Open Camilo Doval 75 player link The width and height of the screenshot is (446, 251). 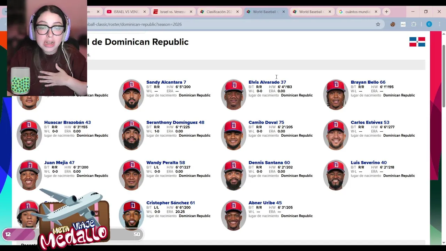[266, 122]
